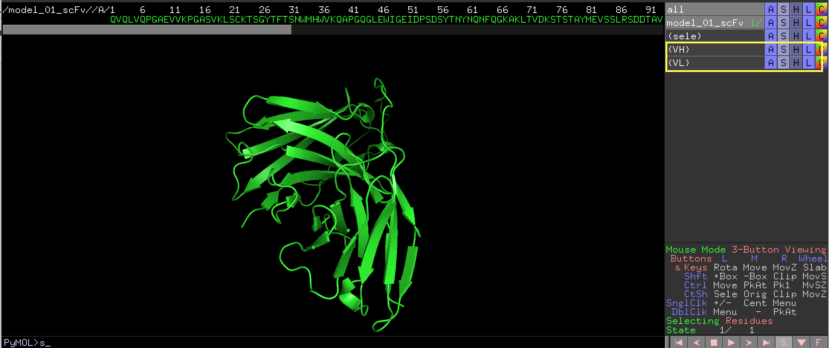
Task: Open the Show menu for (VH)
Action: point(784,49)
